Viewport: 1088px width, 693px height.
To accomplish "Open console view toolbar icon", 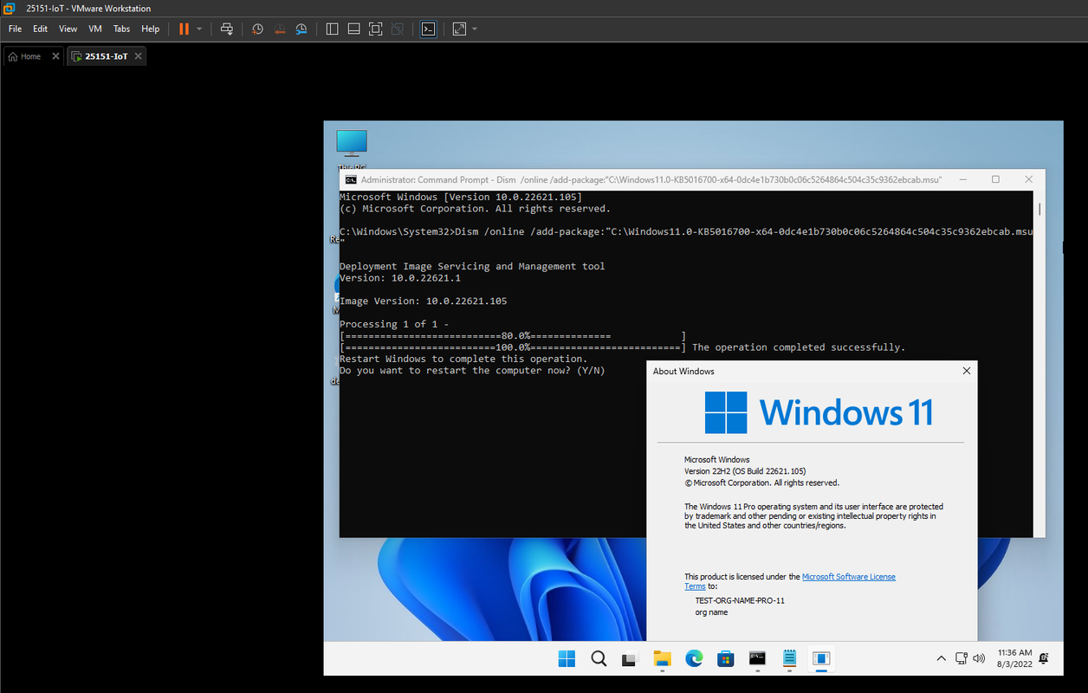I will tap(428, 29).
